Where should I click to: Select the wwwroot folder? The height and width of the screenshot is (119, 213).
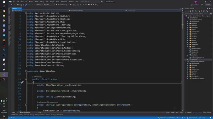click(x=194, y=25)
